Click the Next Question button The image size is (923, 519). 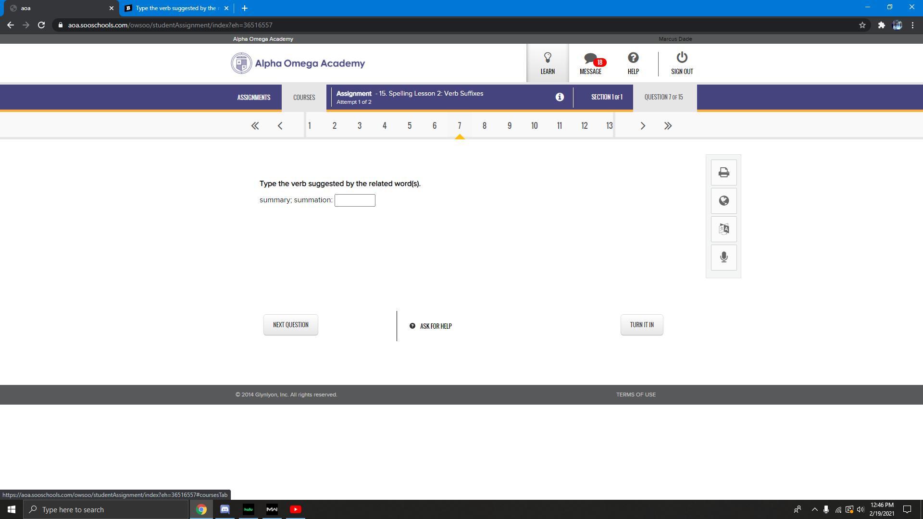click(x=290, y=325)
